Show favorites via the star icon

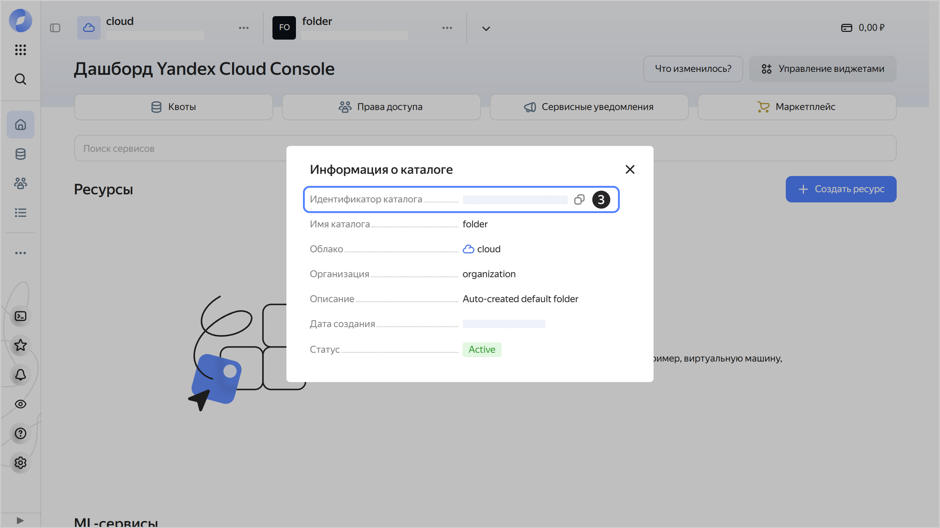(21, 345)
